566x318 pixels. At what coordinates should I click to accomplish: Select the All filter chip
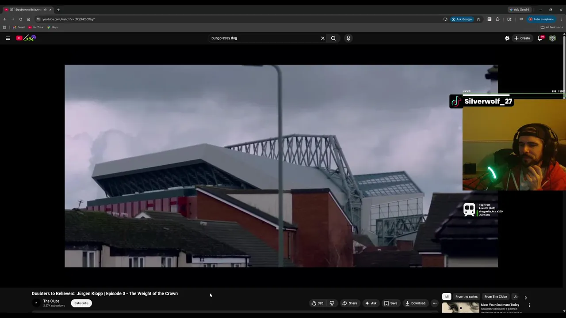(447, 297)
